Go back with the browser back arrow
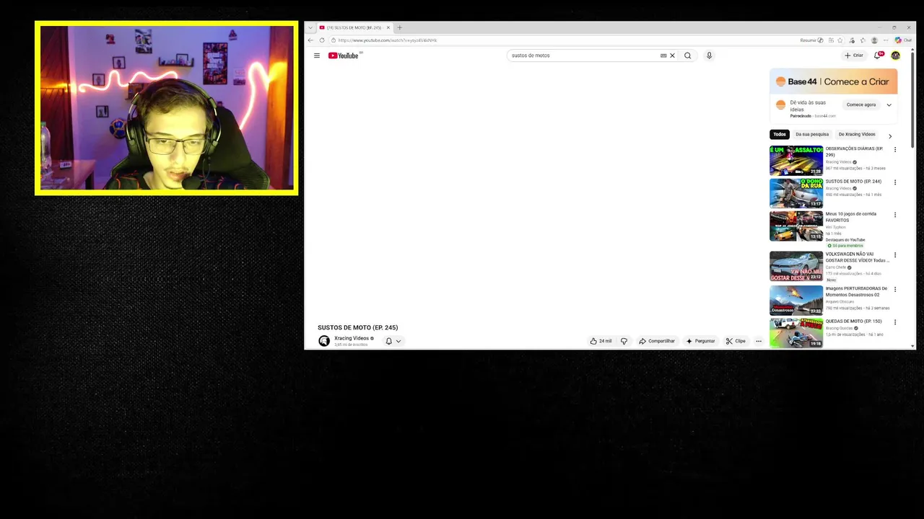This screenshot has width=924, height=519. [311, 40]
